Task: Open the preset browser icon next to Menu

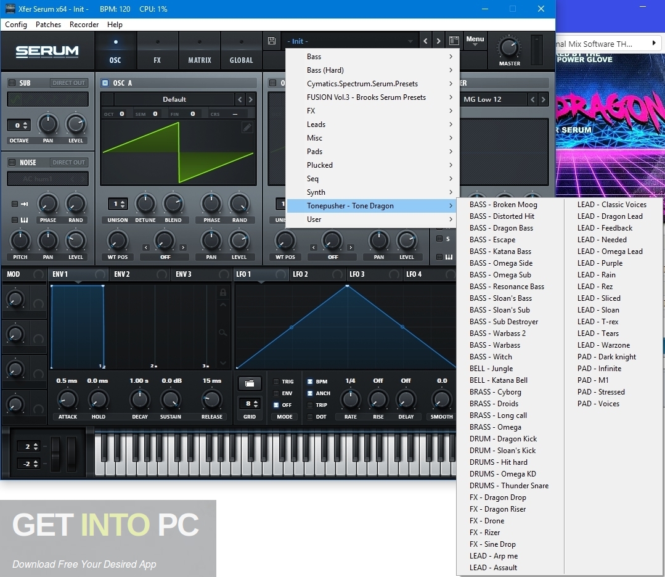Action: coord(454,41)
